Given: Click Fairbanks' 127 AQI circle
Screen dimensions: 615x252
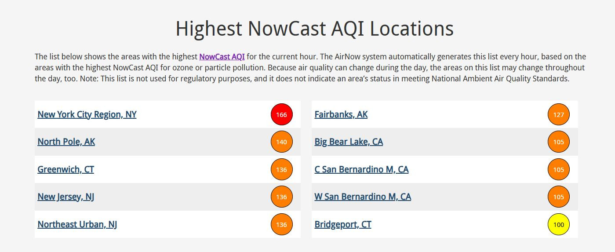Looking at the screenshot, I should (x=559, y=114).
